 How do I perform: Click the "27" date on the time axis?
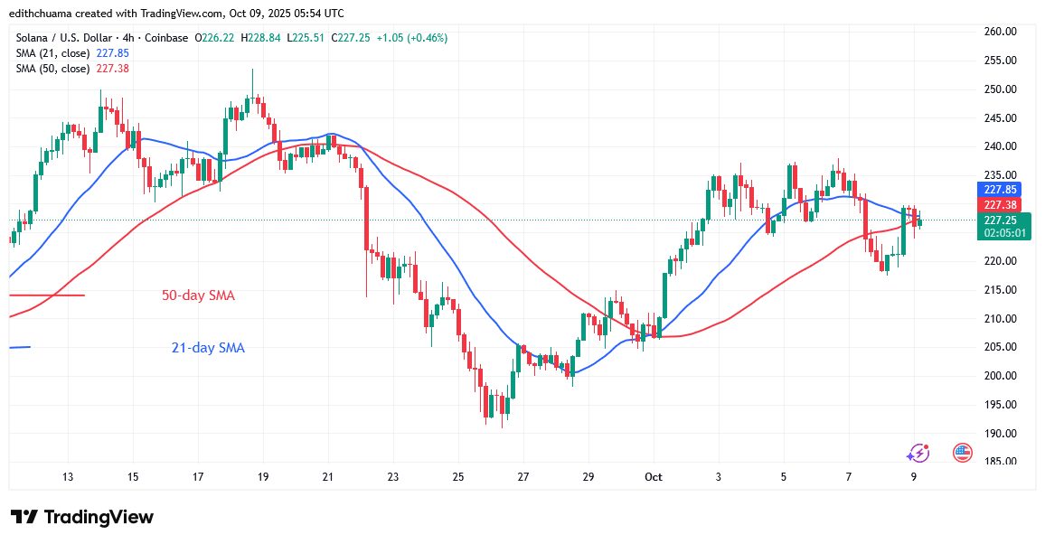coord(523,476)
